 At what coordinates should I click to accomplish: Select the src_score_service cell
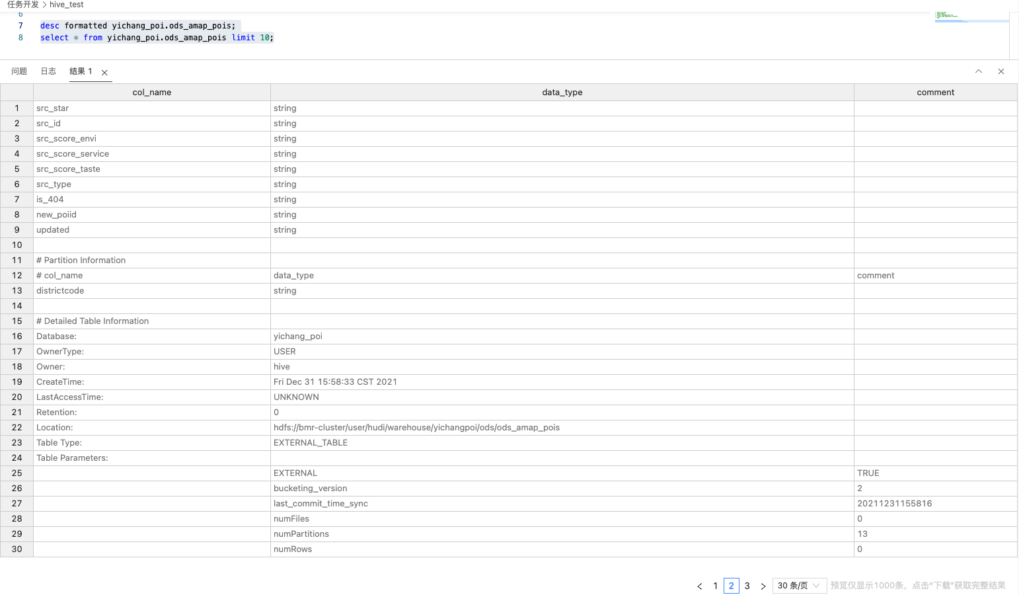coord(152,154)
